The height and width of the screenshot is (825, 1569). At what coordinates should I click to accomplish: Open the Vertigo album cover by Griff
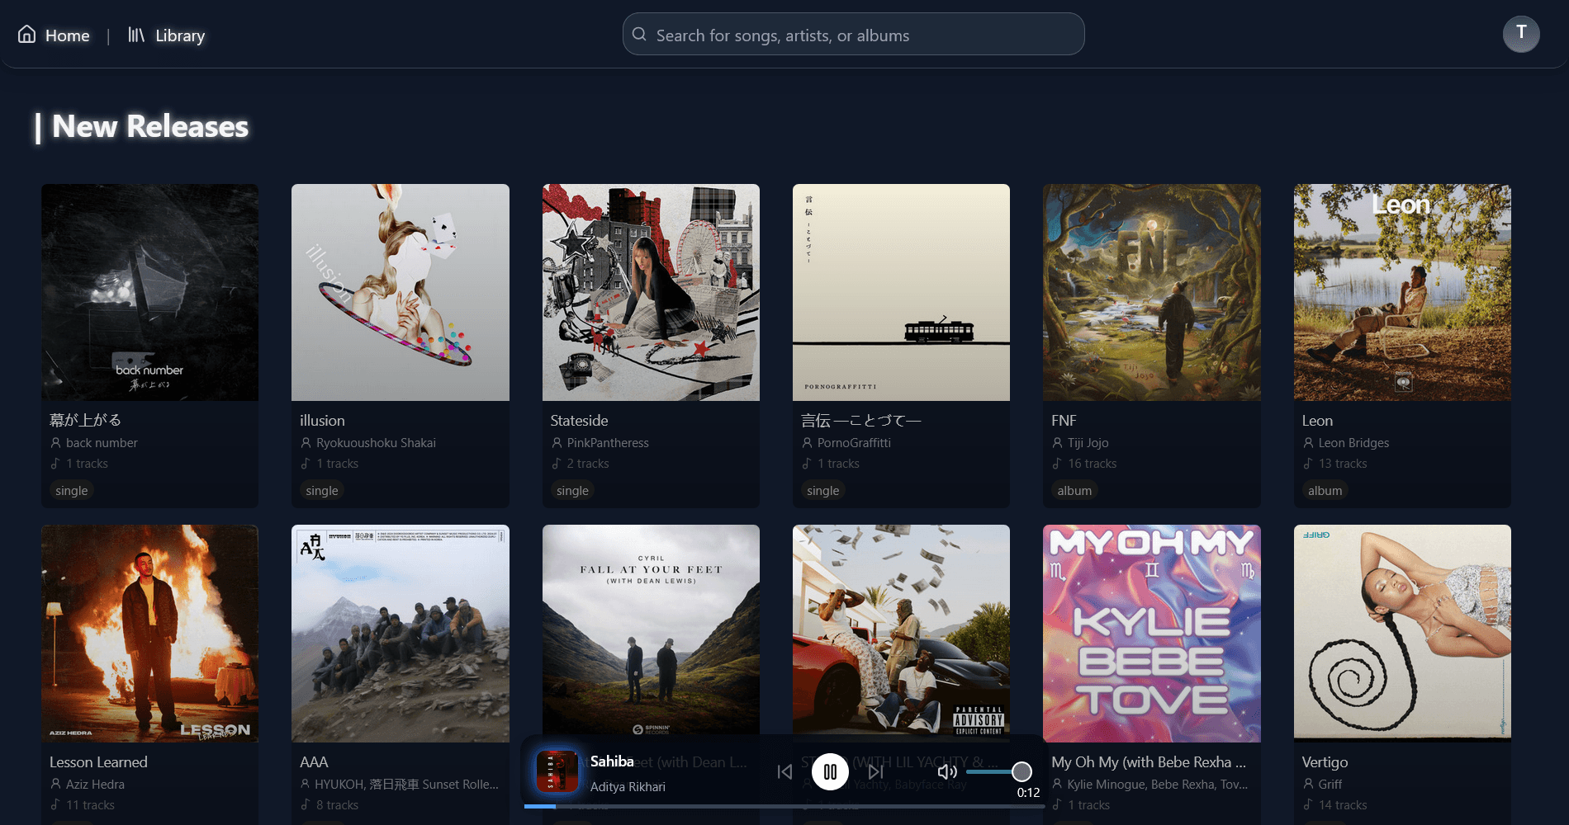tap(1401, 633)
